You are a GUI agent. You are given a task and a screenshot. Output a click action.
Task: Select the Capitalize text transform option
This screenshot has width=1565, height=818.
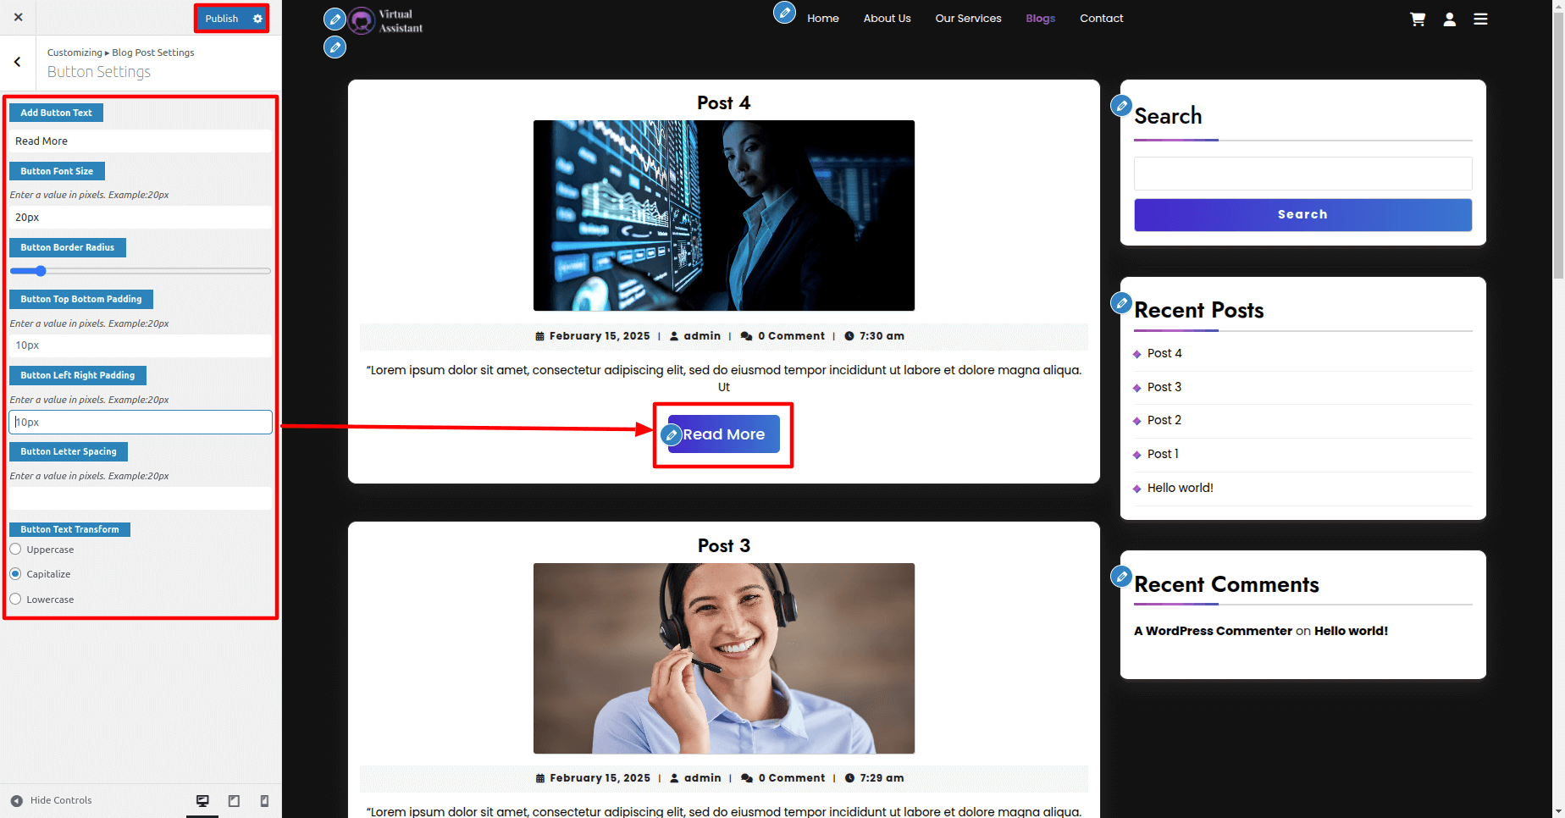[x=15, y=574]
